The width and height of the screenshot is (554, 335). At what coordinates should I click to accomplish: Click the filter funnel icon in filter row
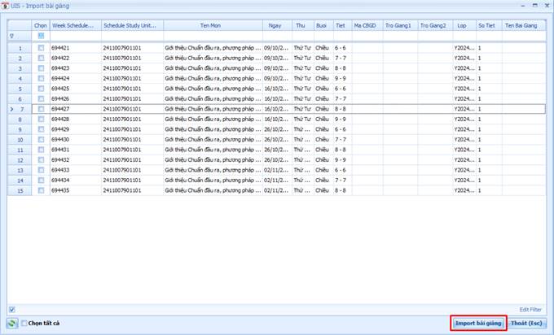pyautogui.click(x=11, y=36)
